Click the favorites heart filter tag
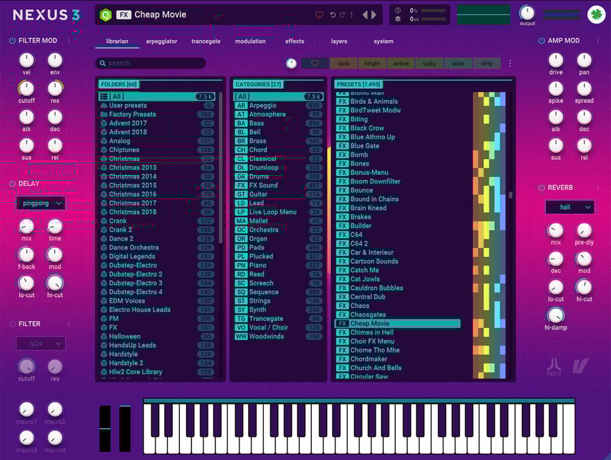The width and height of the screenshot is (611, 460). (315, 63)
